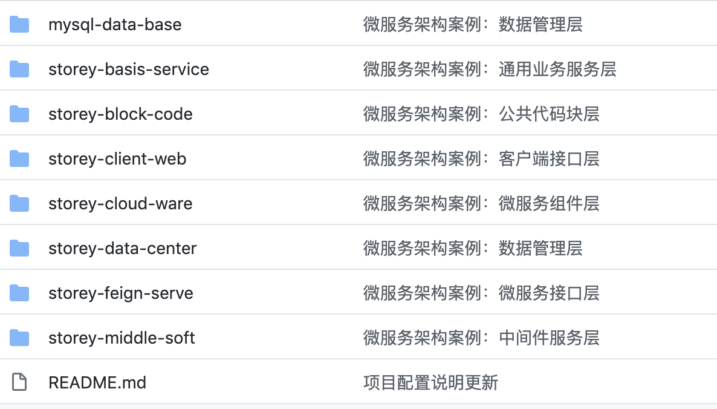Viewport: 717px width, 409px height.
Task: Open storey-data-center folder name
Action: coord(123,249)
